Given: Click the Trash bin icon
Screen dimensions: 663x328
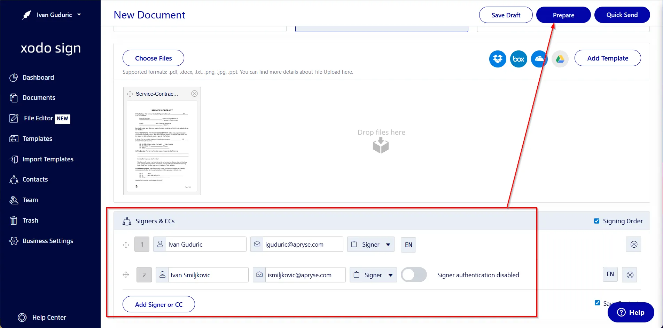Looking at the screenshot, I should (14, 221).
